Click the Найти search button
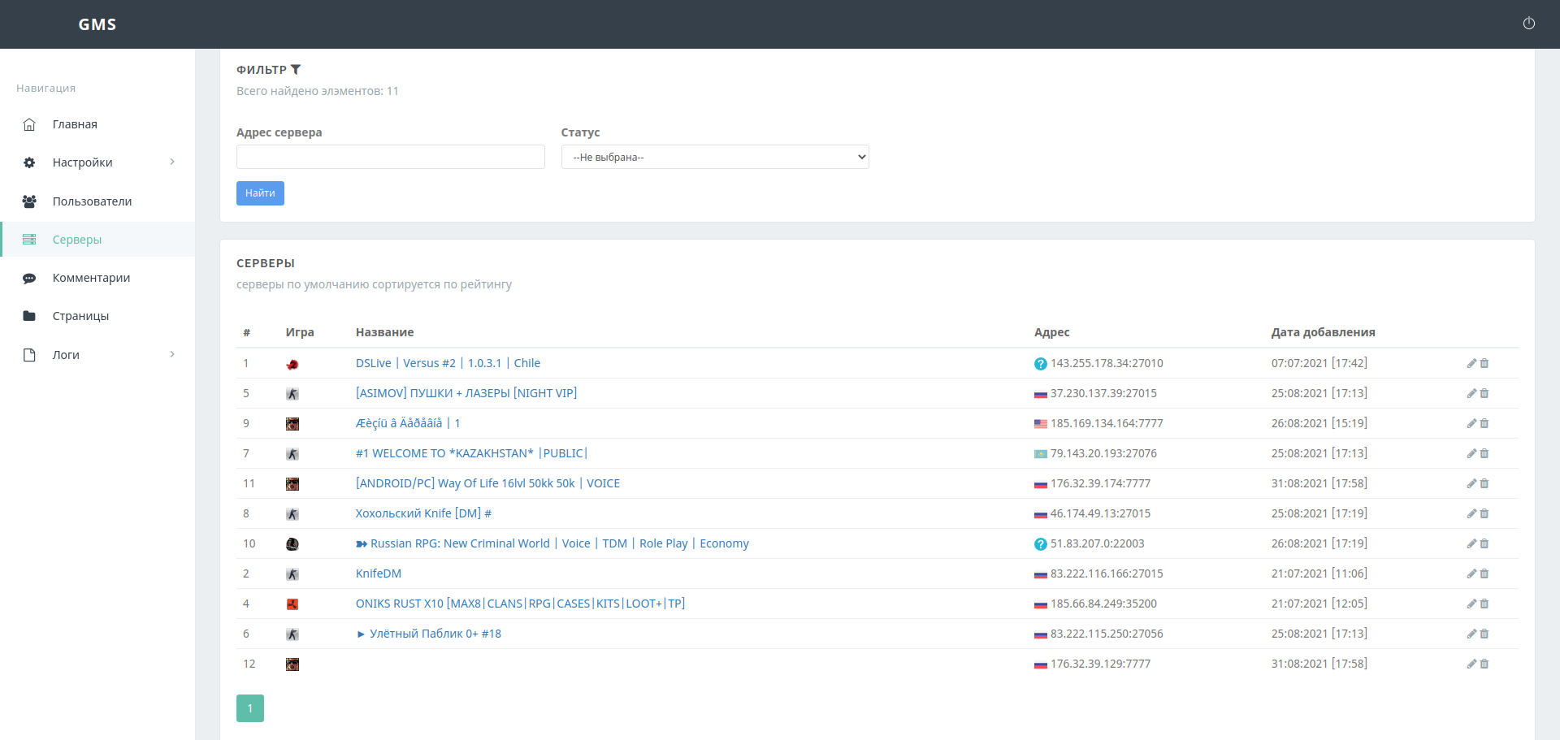This screenshot has height=740, width=1560. (x=260, y=193)
